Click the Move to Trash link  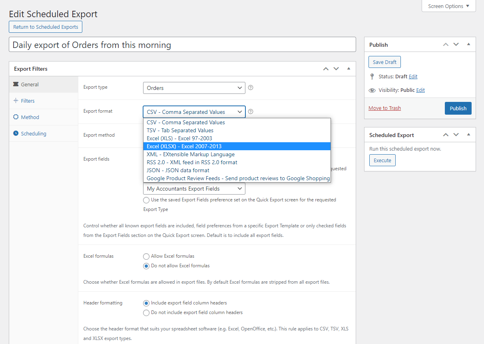coord(384,108)
